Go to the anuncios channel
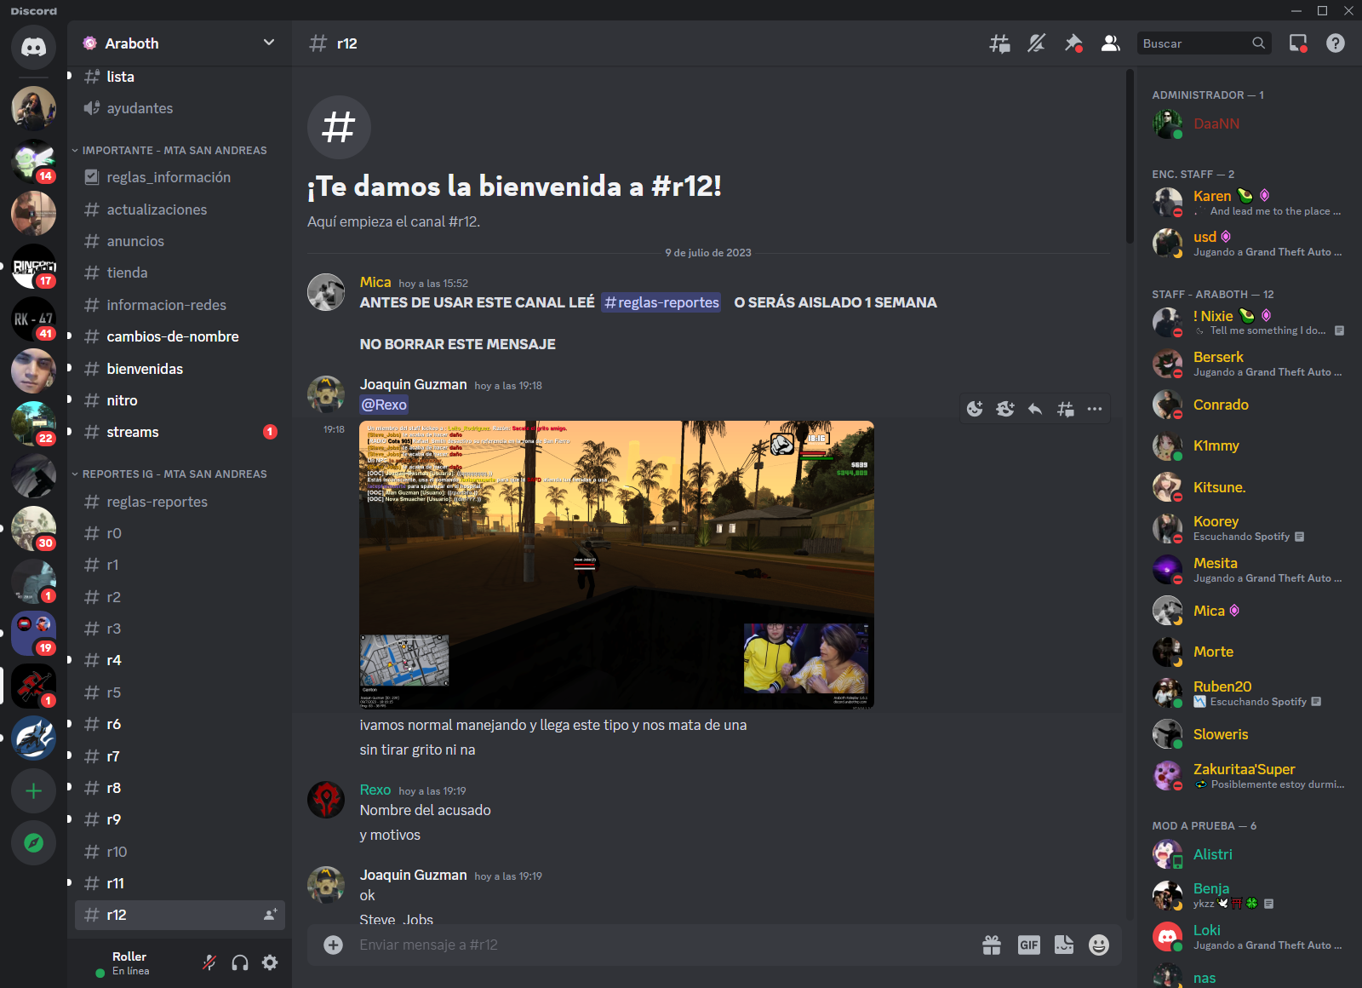 click(180, 241)
